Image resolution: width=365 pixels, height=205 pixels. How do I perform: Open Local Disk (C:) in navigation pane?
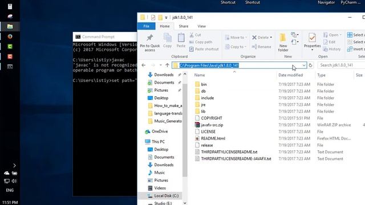point(166,196)
